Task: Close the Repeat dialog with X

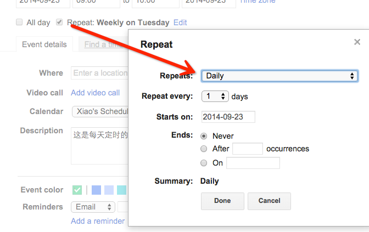Action: point(357,42)
